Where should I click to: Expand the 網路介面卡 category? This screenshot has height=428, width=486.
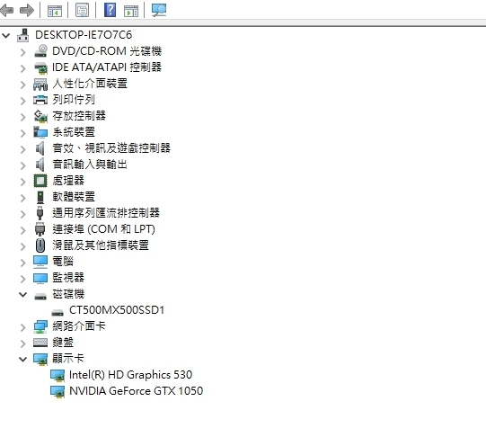(23, 327)
